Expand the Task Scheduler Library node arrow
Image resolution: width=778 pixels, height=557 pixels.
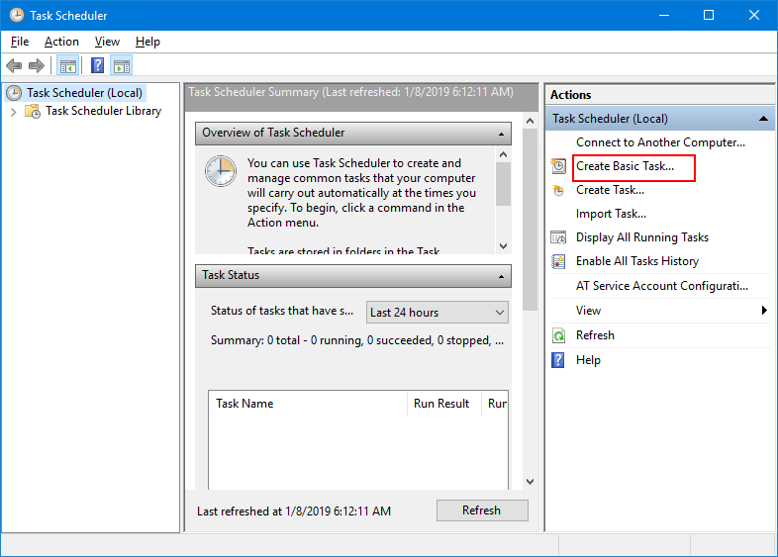coord(14,112)
